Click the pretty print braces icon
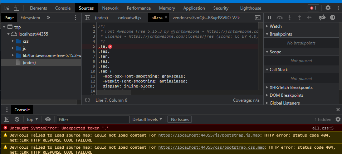The height and width of the screenshot is (154, 342). (x=87, y=100)
